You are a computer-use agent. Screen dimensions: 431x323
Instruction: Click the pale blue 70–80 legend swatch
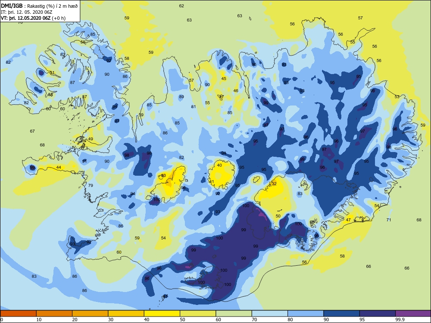[x=270, y=314]
